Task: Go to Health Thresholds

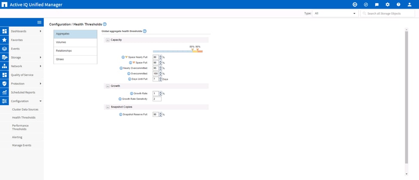Action: point(24,118)
